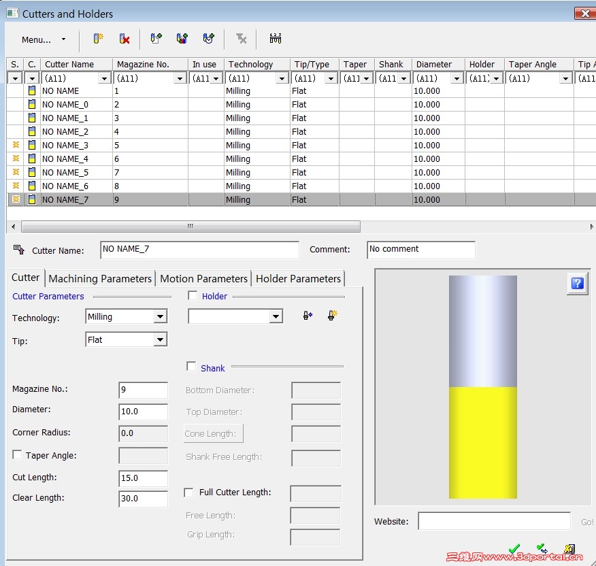Sort by the Magazine No. column header

150,64
